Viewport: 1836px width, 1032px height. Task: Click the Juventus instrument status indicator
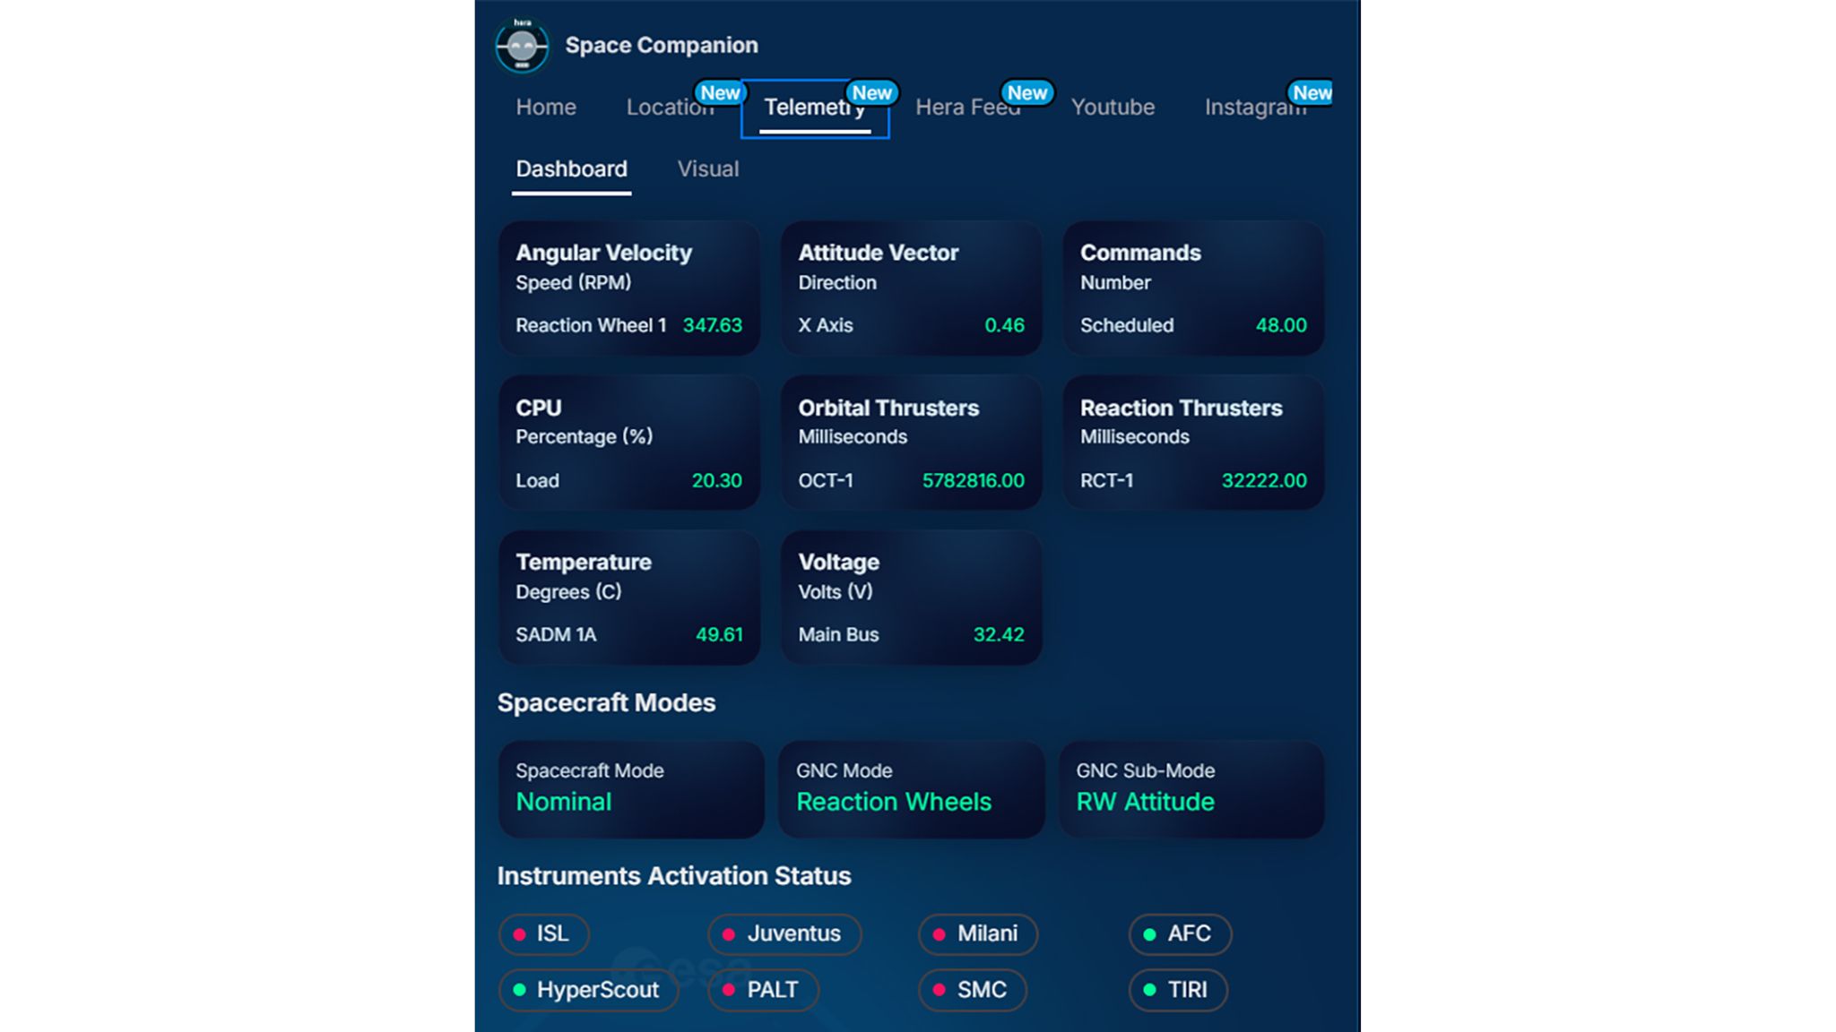tap(784, 933)
